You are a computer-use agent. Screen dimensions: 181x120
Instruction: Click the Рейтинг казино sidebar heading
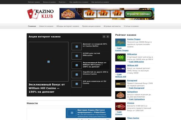pyautogui.click(x=126, y=35)
